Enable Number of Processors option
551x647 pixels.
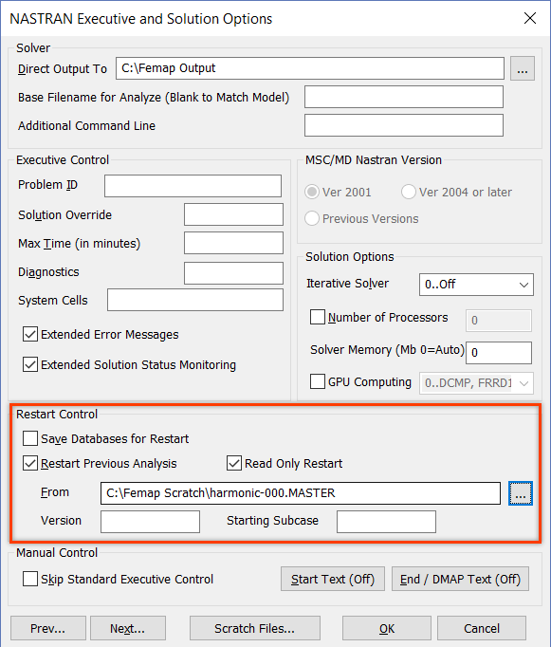(x=317, y=317)
